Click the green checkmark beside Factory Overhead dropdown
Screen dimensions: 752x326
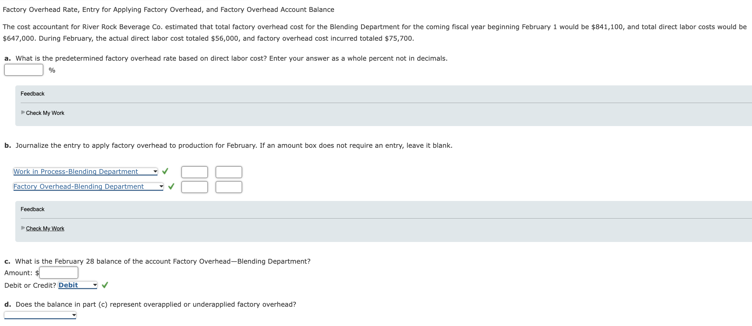(x=171, y=186)
